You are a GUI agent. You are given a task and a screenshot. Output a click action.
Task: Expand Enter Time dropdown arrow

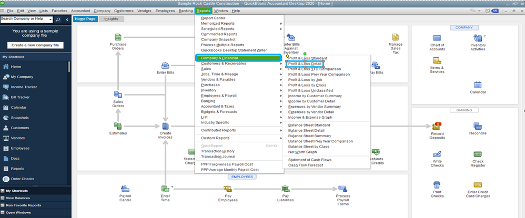tap(172, 186)
